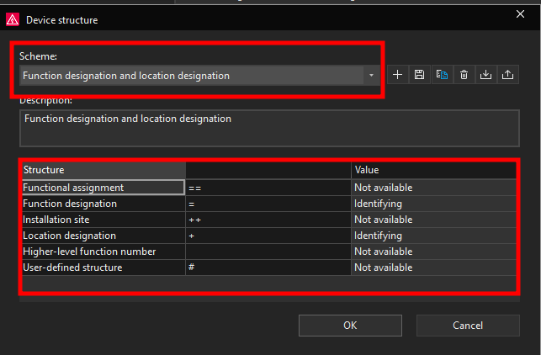Screen dimensions: 541x355
Task: Click the Structure column header
Action: pos(103,170)
